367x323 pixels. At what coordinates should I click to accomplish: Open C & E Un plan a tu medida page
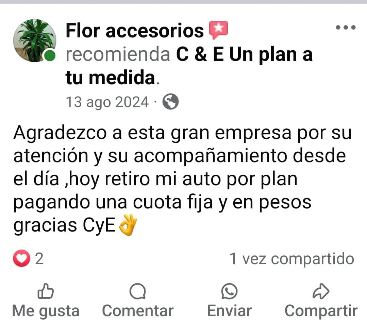pos(189,66)
